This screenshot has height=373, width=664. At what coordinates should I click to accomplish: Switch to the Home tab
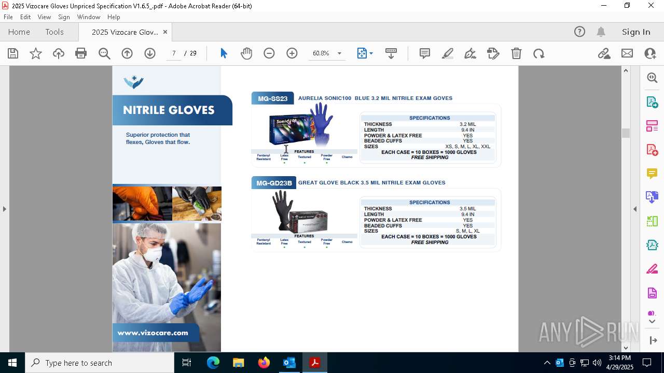coord(19,32)
